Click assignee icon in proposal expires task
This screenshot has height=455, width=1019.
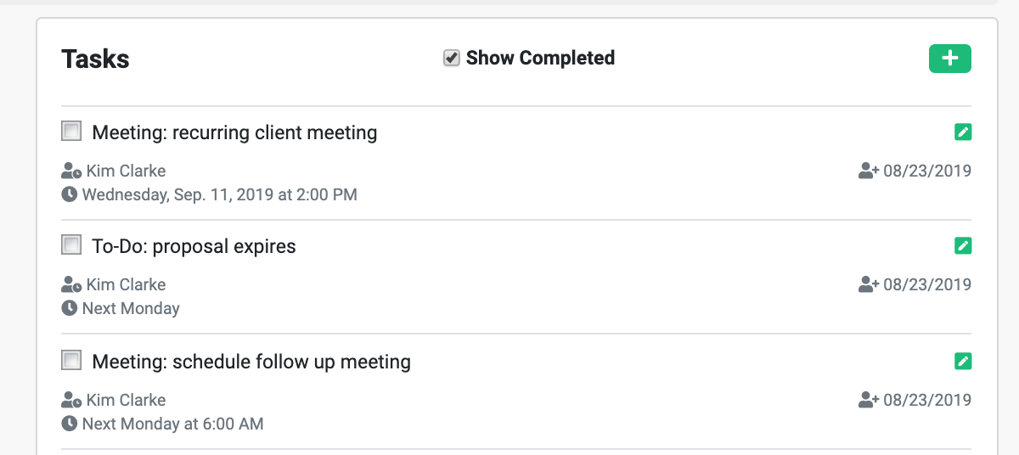[72, 284]
